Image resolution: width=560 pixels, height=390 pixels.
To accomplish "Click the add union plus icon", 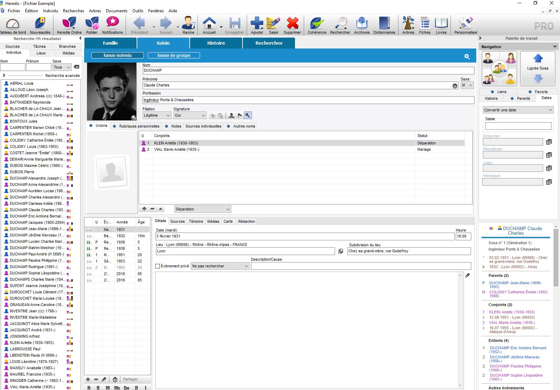I will click(x=144, y=209).
